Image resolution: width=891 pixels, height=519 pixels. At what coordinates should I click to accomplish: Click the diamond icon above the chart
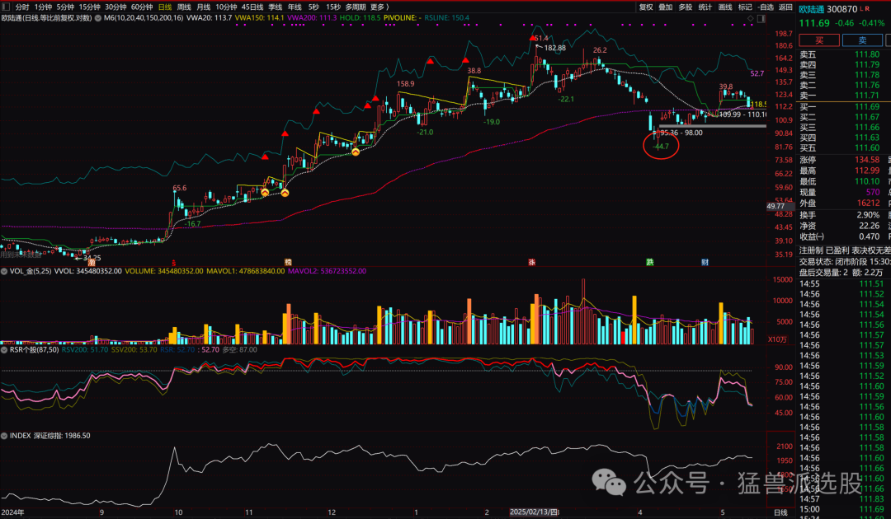tap(751, 19)
